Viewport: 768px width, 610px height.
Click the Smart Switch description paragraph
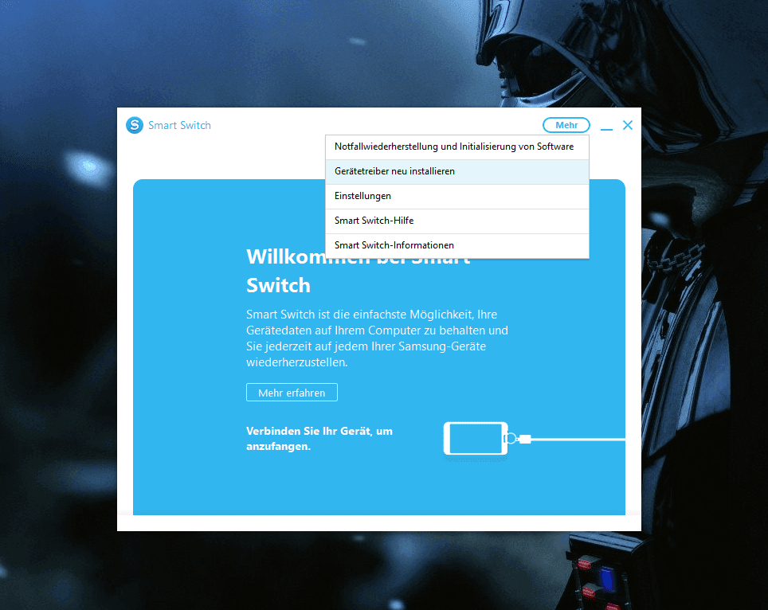click(377, 338)
